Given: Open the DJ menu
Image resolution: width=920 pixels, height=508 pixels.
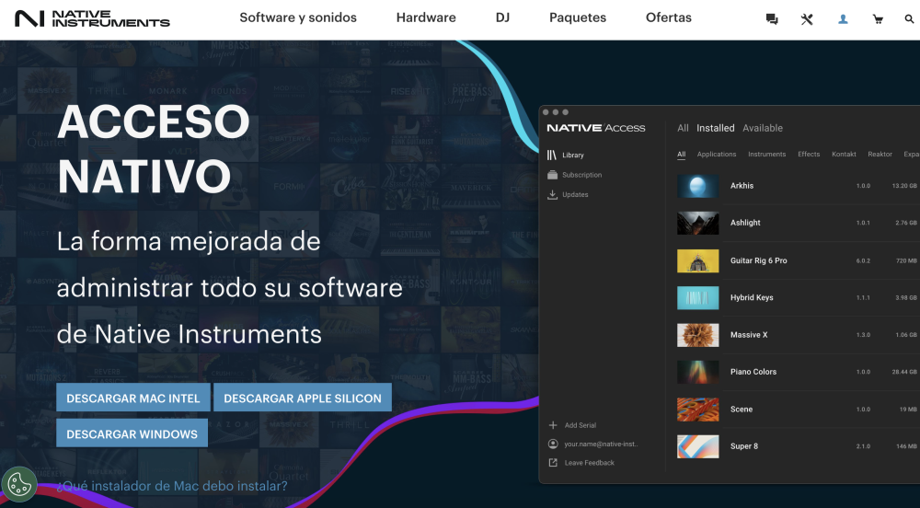Looking at the screenshot, I should (502, 17).
